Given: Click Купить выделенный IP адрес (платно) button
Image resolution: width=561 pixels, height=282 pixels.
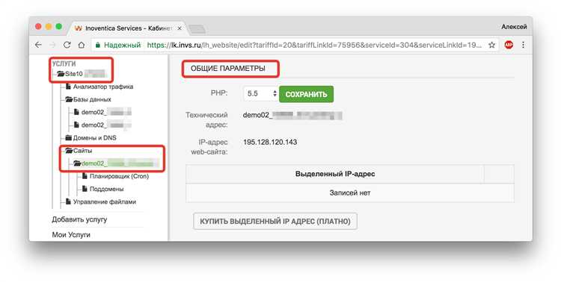Looking at the screenshot, I should 275,222.
